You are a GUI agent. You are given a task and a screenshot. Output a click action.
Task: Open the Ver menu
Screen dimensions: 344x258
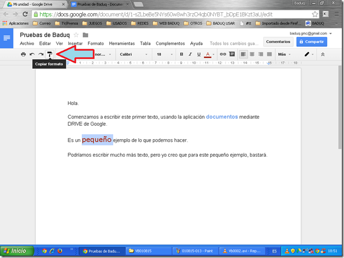(59, 43)
